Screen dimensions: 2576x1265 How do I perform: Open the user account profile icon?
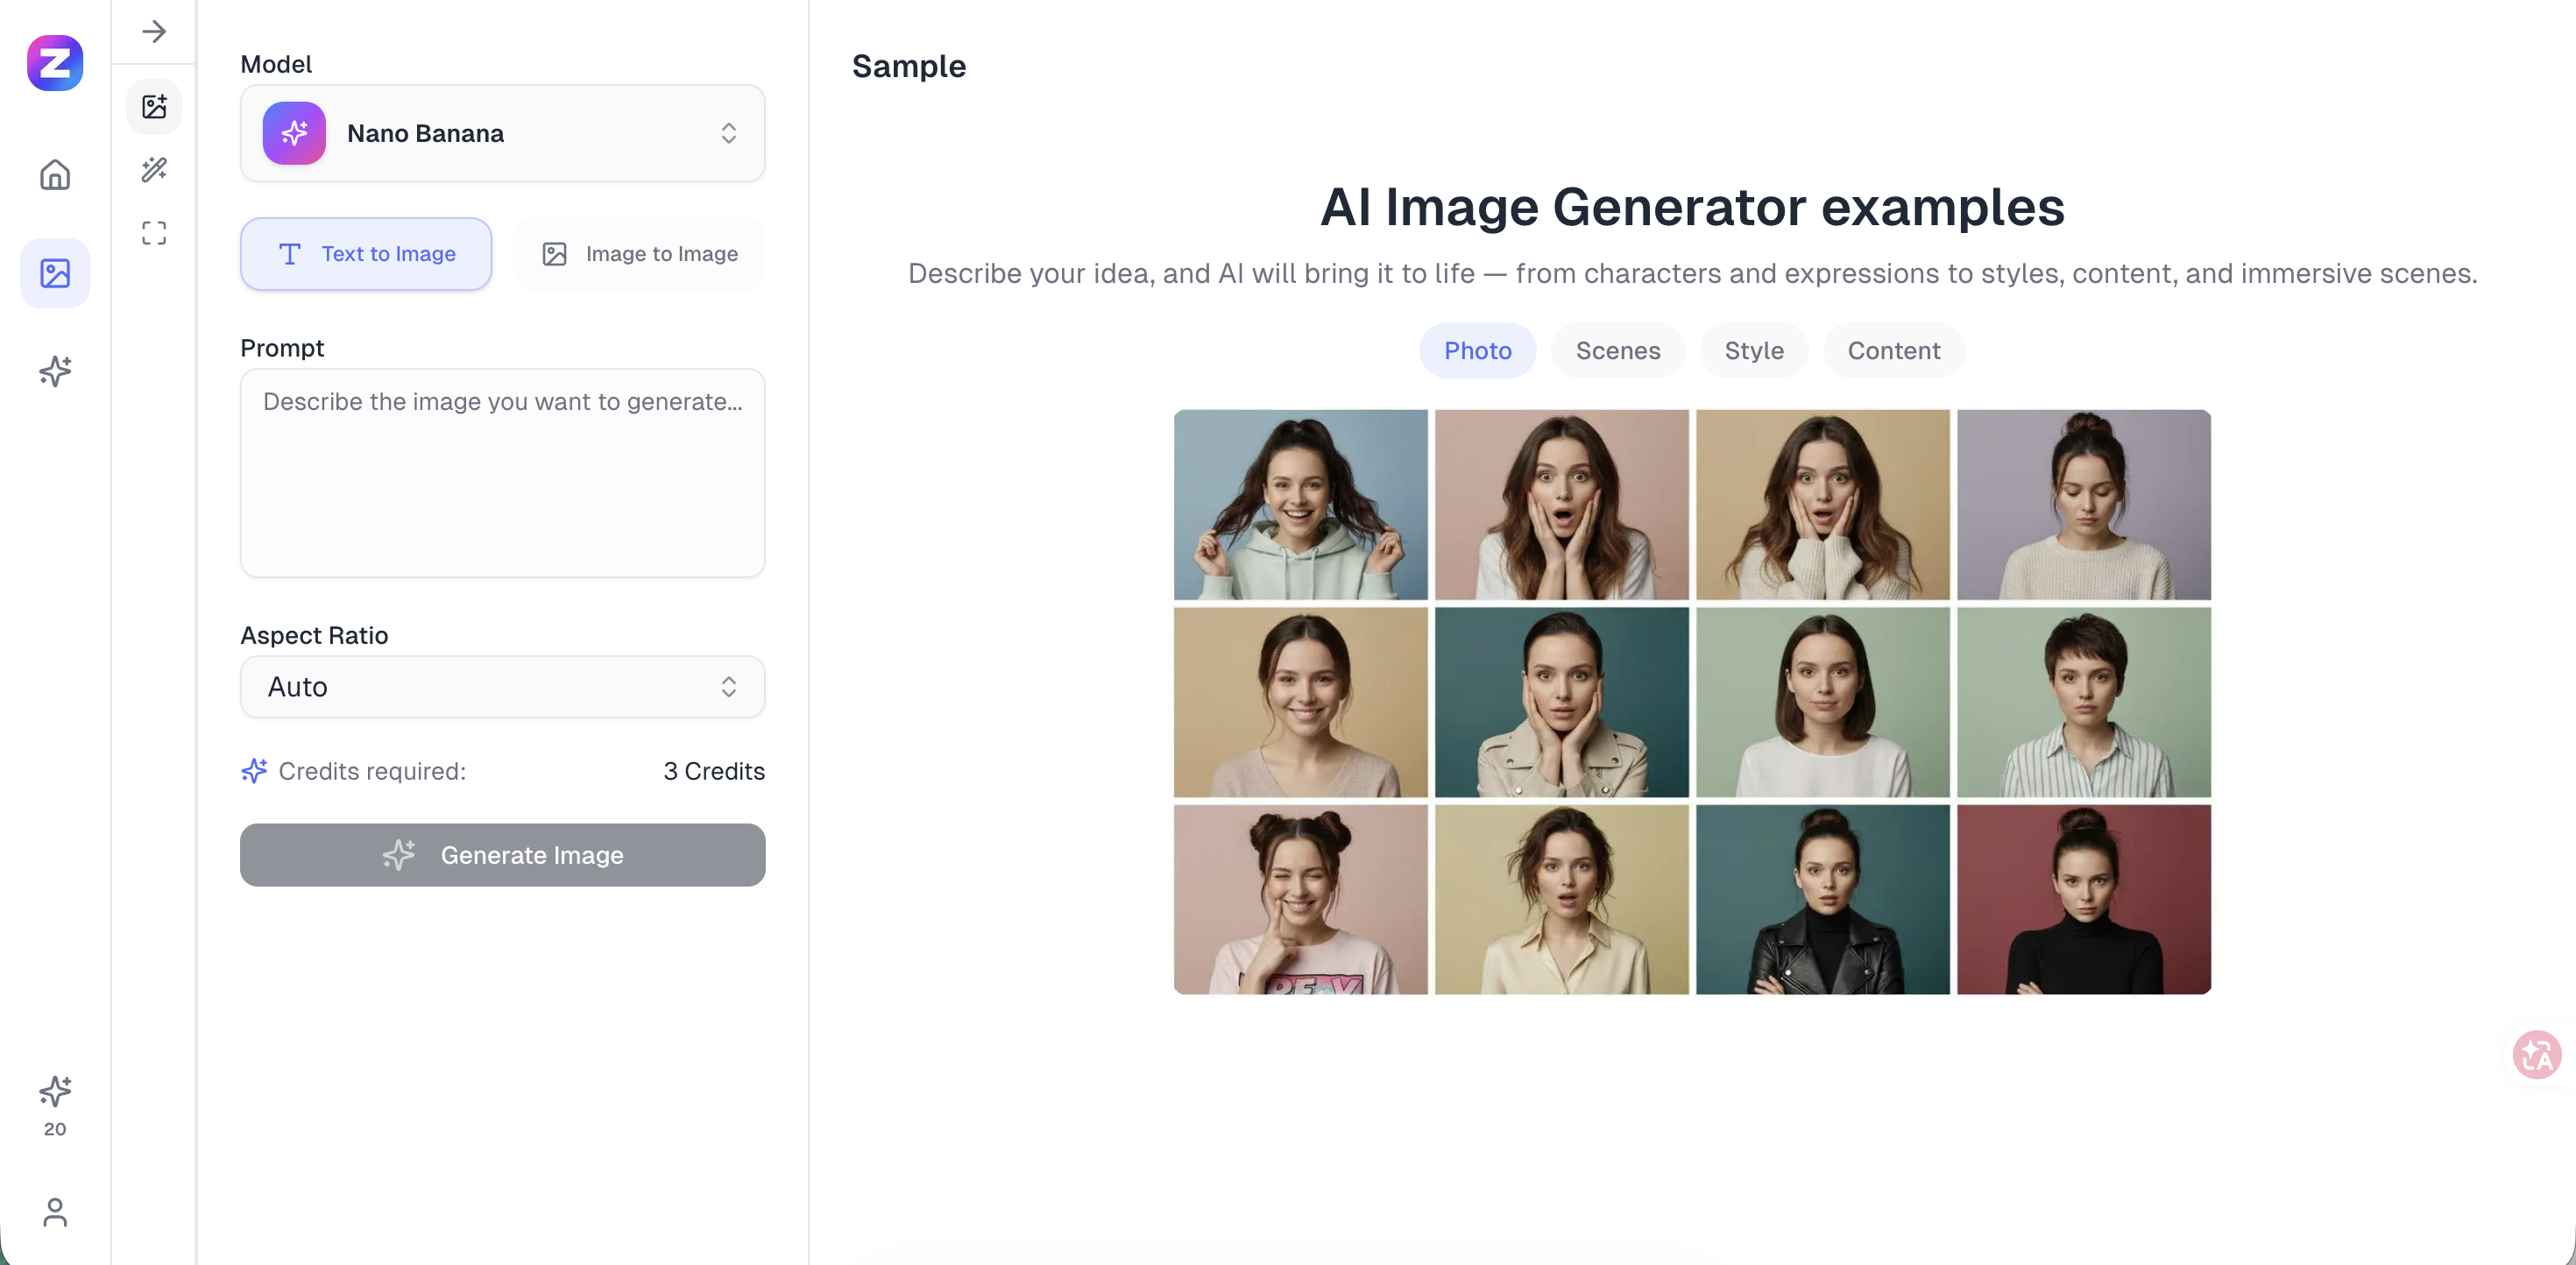click(54, 1213)
